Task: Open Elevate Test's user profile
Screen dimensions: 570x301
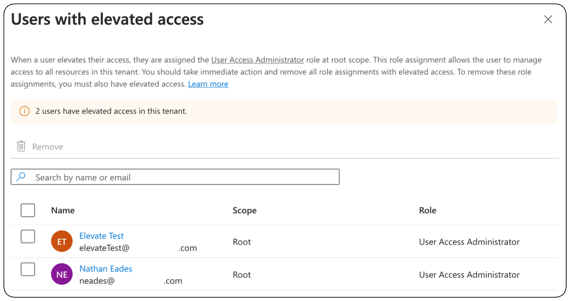Action: (101, 236)
